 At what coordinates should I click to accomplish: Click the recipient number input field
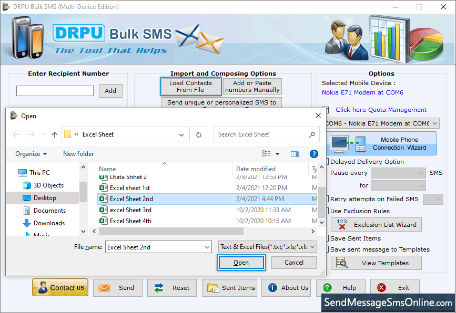(55, 91)
